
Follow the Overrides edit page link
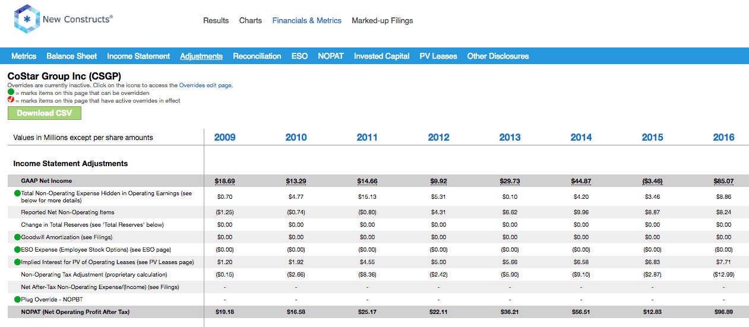point(206,85)
